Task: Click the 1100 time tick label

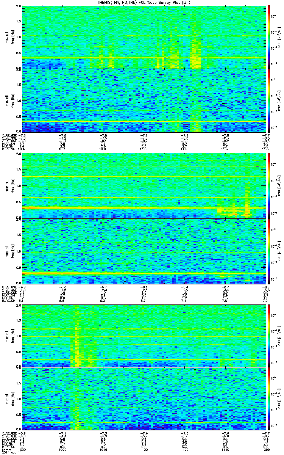Action: (144, 450)
